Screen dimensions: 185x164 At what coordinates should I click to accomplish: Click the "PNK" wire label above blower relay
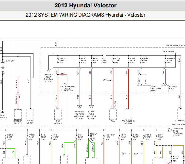[164, 72]
